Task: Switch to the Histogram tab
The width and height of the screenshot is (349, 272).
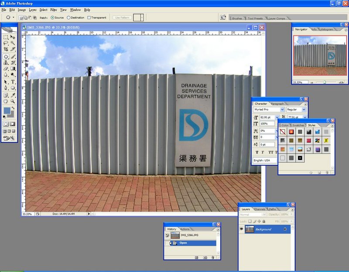Action: tap(327, 29)
